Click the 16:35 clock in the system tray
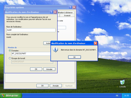Screen dimensions: 131x98 click(x=126, y=96)
